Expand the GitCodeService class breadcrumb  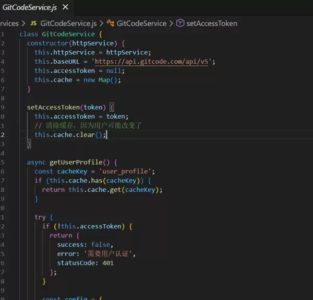point(141,24)
